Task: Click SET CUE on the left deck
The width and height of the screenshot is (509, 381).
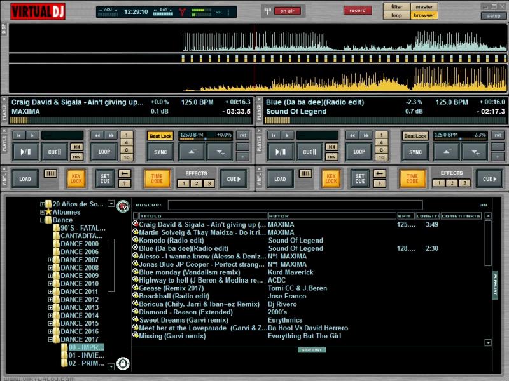Action: tap(105, 178)
